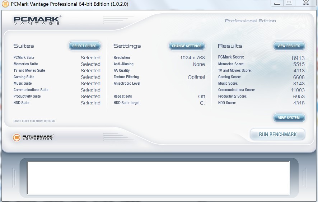Click the Repeat sets value Off
The height and width of the screenshot is (202, 318).
coord(202,97)
